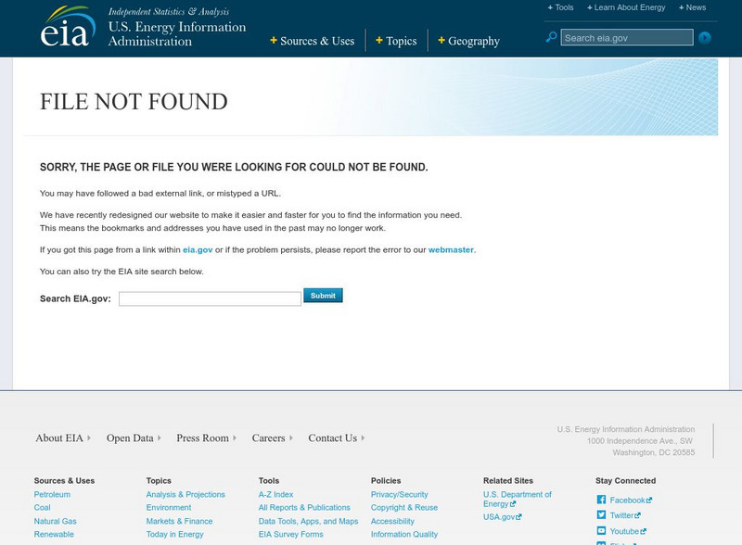Open the Environment footer link
This screenshot has height=545, width=742.
(x=169, y=507)
